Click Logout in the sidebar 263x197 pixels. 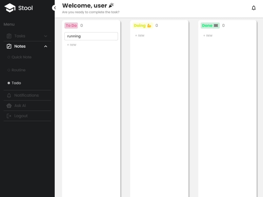[27, 116]
